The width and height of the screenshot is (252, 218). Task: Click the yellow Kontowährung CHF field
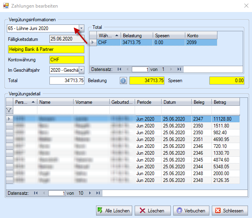tap(66, 60)
